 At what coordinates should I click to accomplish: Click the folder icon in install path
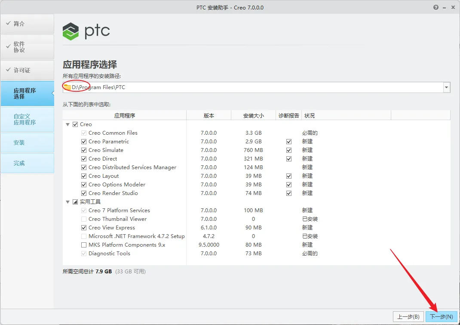(67, 87)
